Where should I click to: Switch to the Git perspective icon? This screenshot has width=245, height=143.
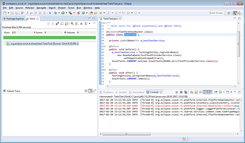tap(239, 13)
